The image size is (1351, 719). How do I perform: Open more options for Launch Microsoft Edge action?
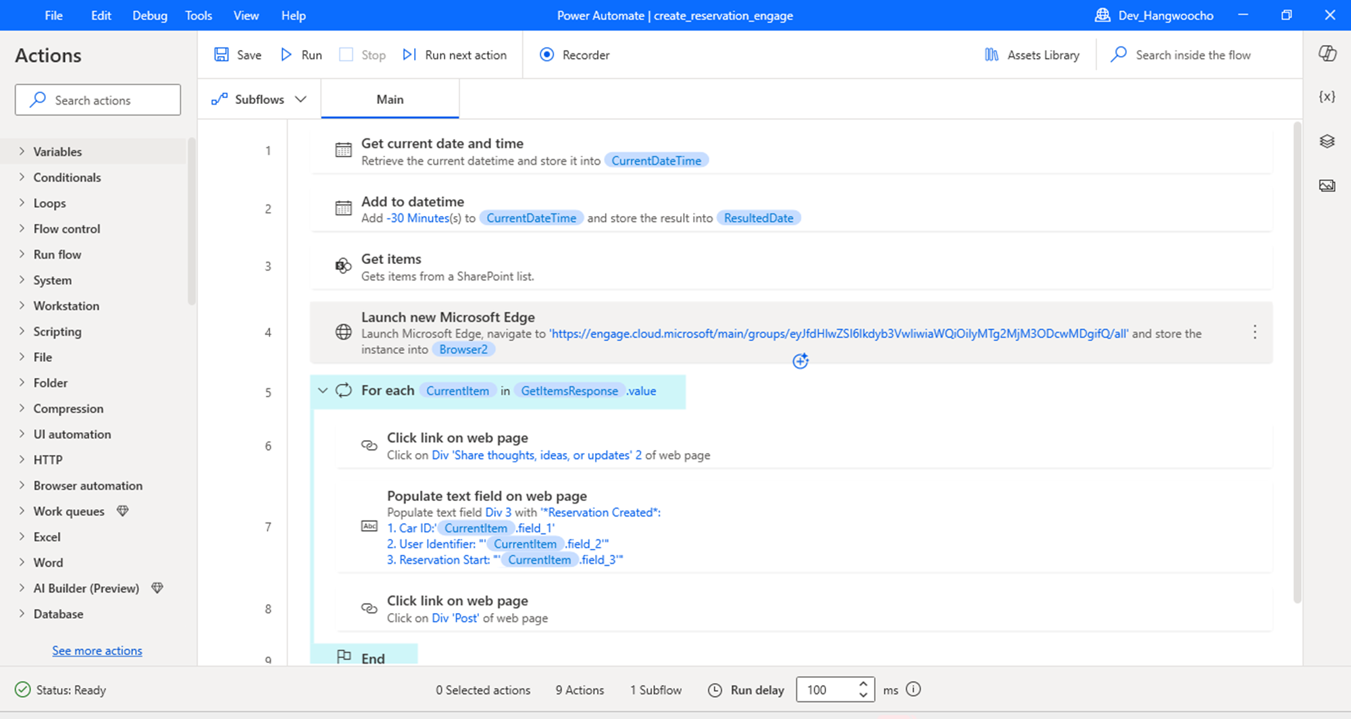1254,332
